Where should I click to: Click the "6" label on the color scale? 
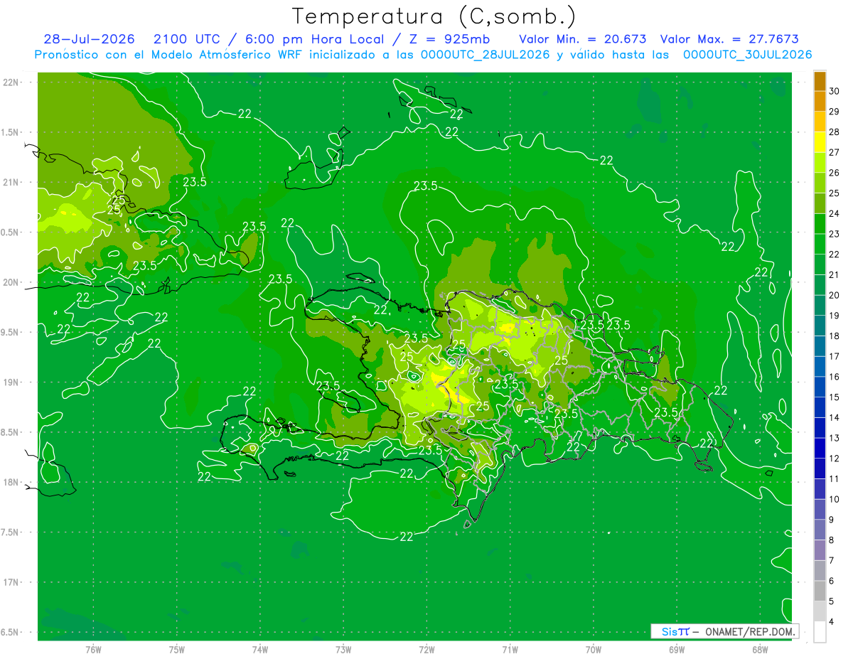(832, 581)
